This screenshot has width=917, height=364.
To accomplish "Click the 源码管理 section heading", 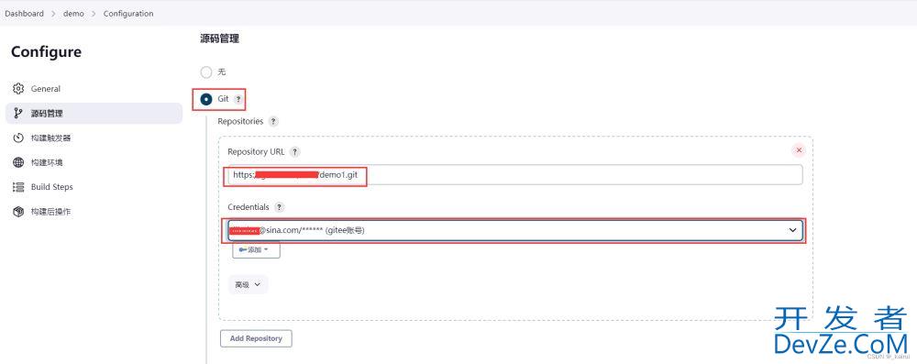I will pos(220,39).
